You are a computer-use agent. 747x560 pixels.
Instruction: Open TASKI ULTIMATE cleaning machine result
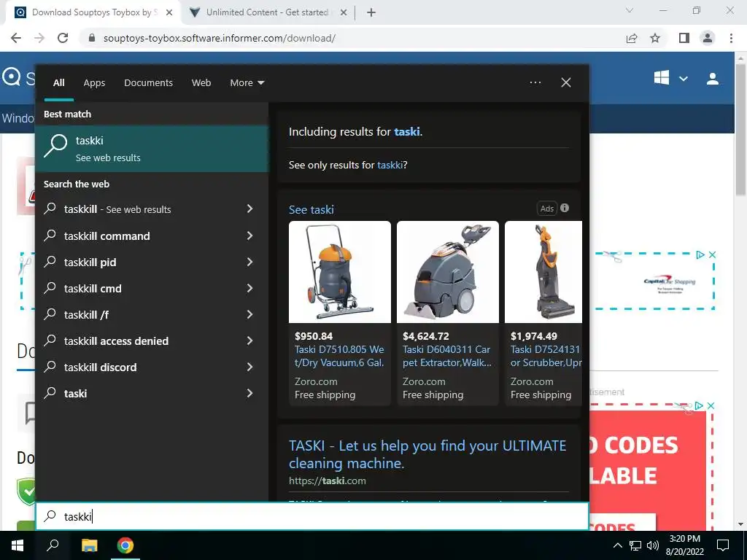(427, 454)
